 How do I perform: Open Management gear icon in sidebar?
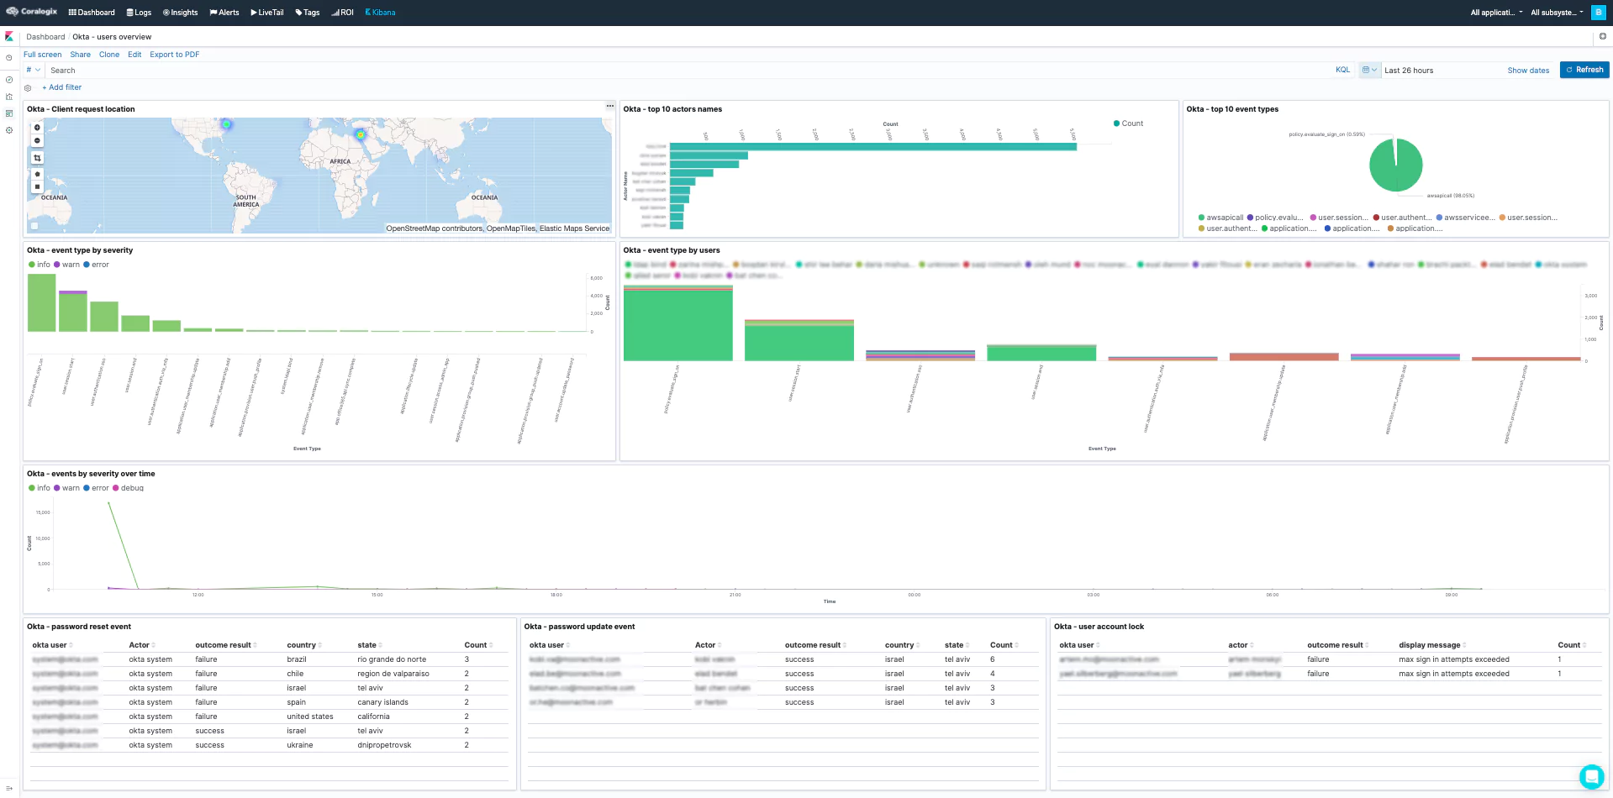click(9, 130)
